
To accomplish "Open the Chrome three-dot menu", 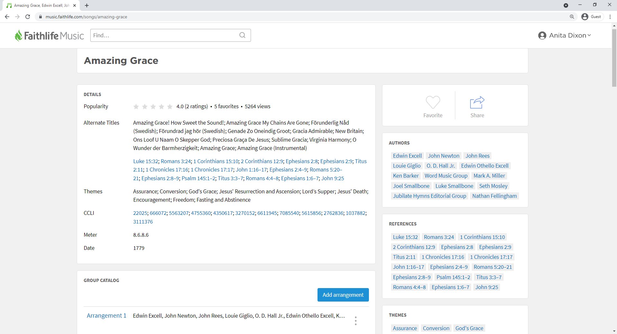I will [610, 17].
